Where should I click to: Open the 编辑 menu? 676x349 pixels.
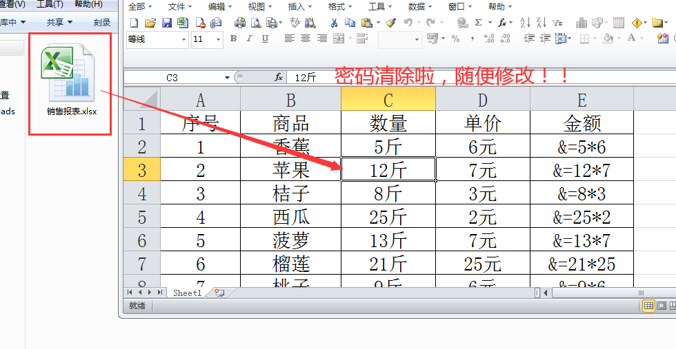coord(220,6)
